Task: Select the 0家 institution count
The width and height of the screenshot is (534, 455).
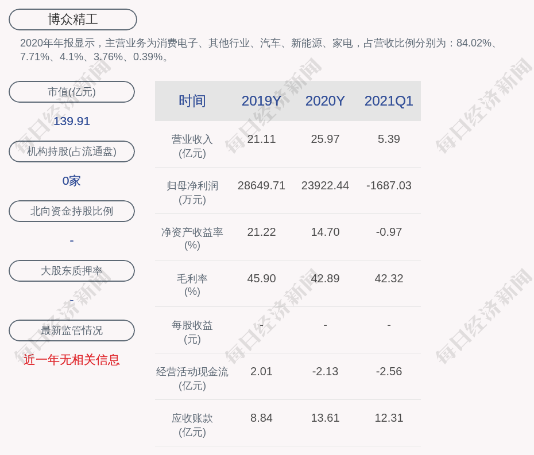Action: [x=71, y=181]
